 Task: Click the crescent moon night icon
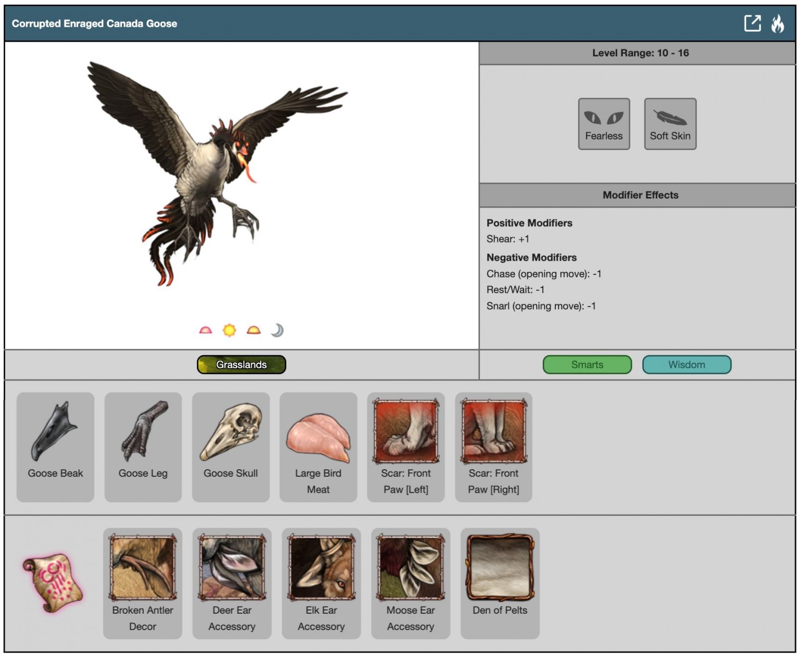pyautogui.click(x=277, y=330)
